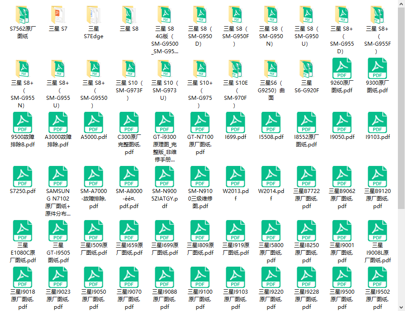Open folder icon for 三星 S8 (SM-G950U)
Screen dimensions: 405x311
click(307, 15)
